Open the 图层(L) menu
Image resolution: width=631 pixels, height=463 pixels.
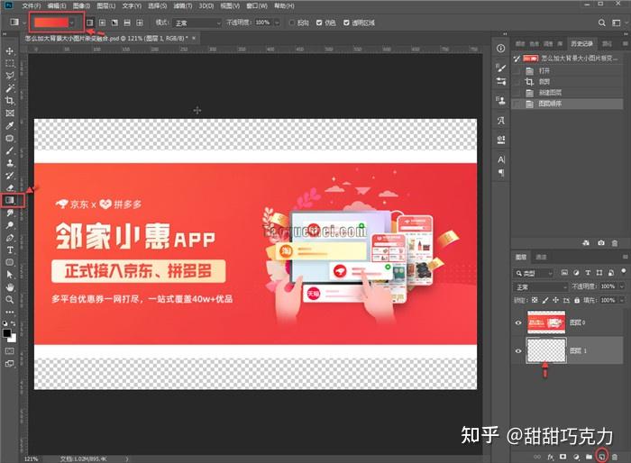106,5
